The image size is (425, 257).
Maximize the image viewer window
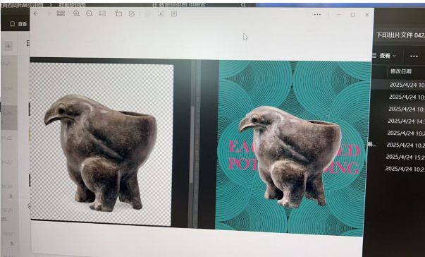click(352, 15)
